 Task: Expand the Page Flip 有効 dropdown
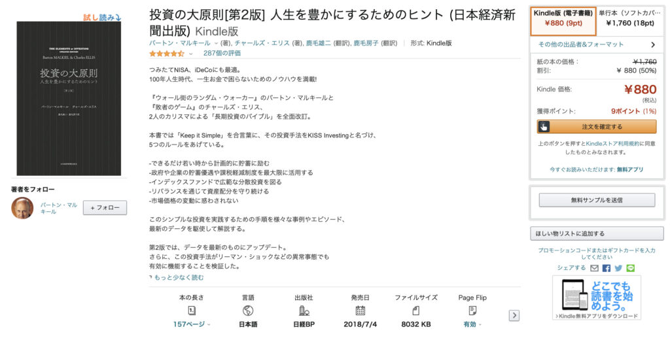tap(472, 324)
